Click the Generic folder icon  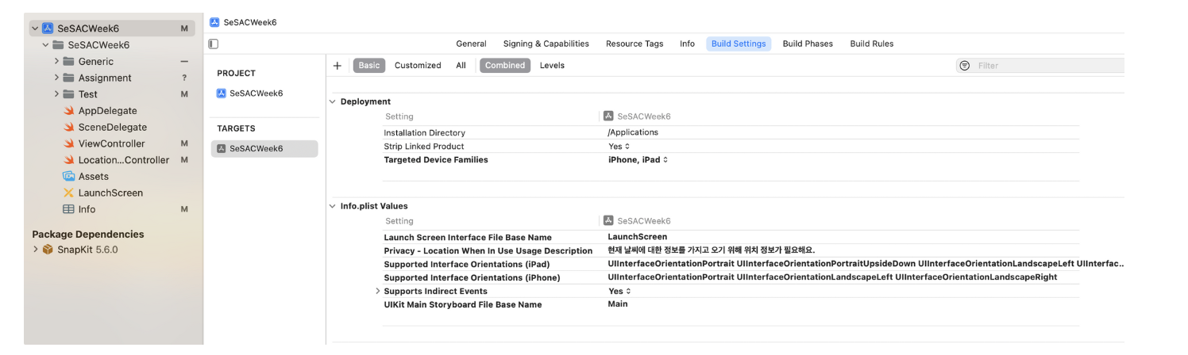click(x=69, y=62)
